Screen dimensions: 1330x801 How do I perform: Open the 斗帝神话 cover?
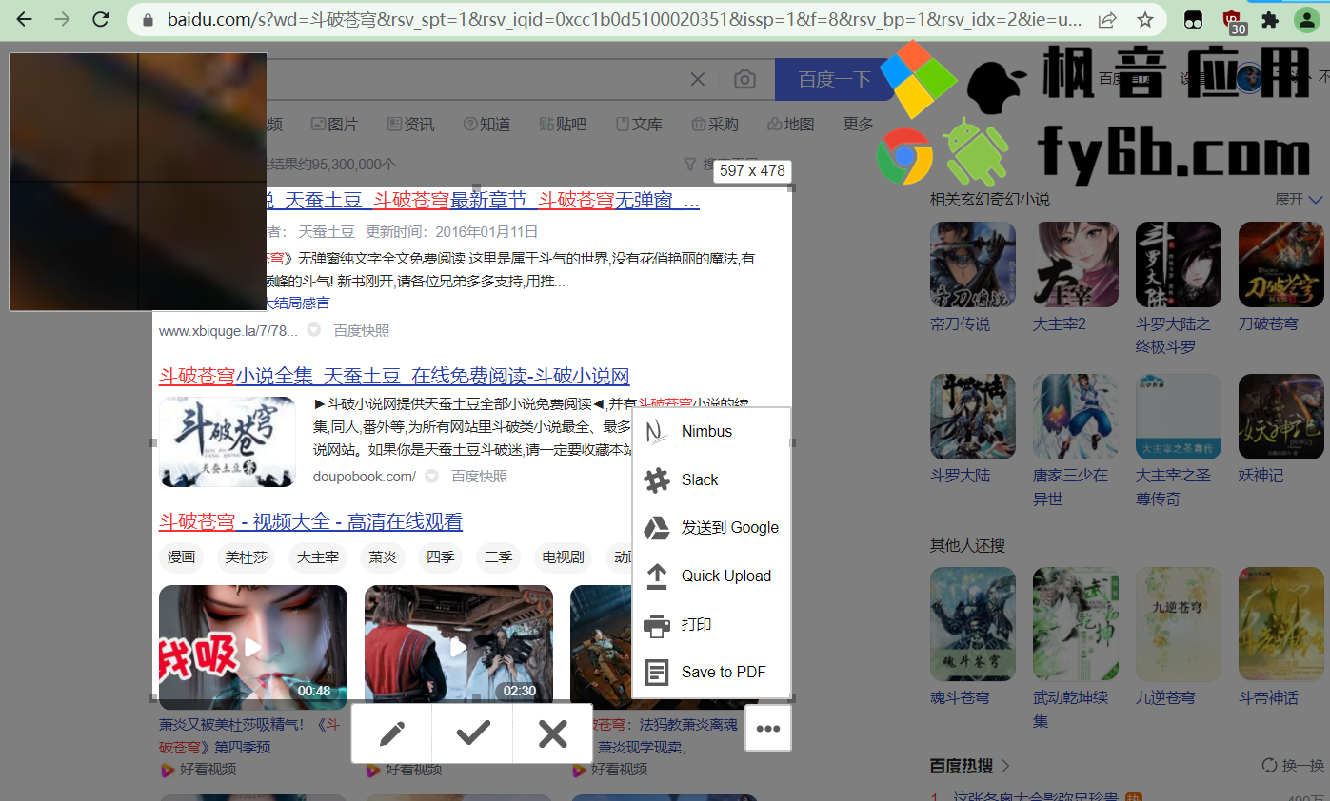click(x=1281, y=624)
